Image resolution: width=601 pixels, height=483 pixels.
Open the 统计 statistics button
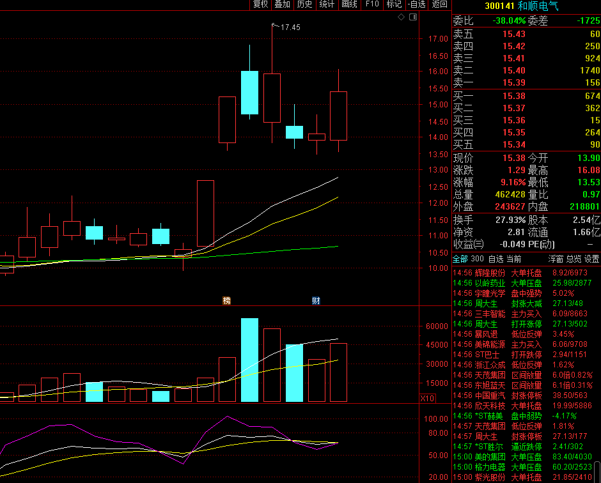point(327,4)
